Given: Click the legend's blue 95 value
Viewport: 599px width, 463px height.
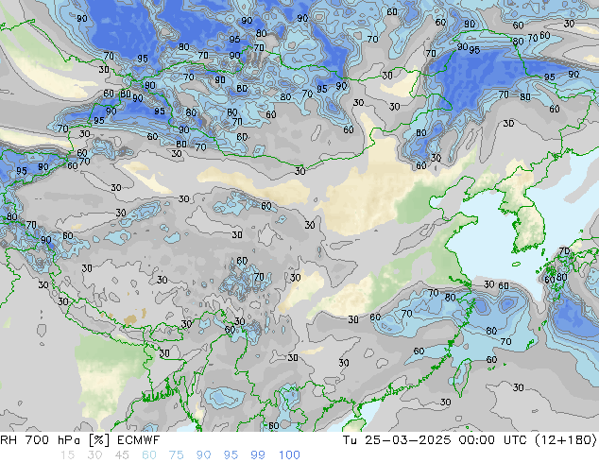Looking at the screenshot, I should click(x=231, y=455).
